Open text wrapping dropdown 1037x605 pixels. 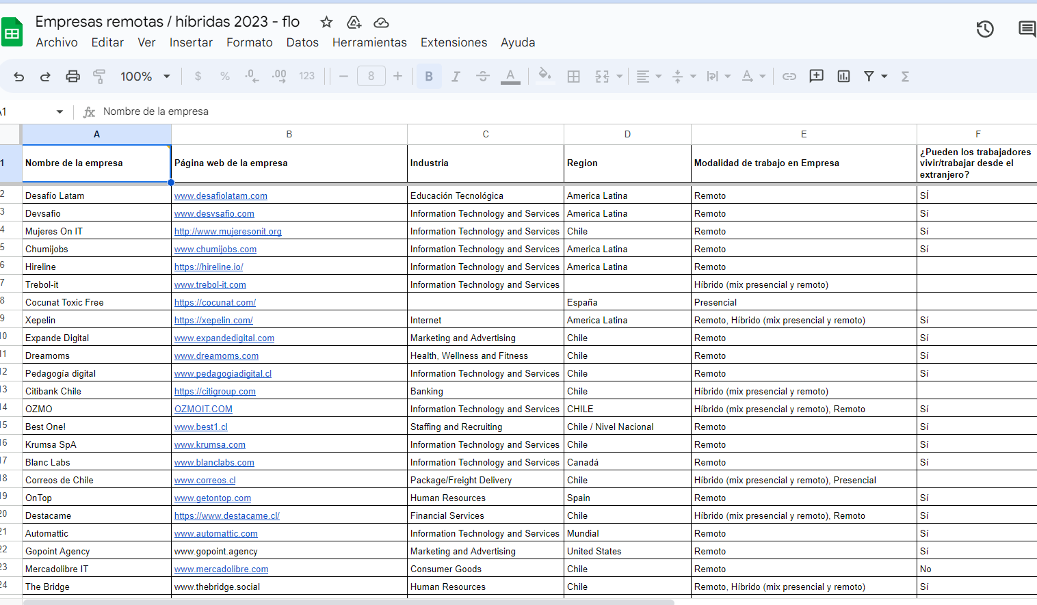tap(718, 77)
